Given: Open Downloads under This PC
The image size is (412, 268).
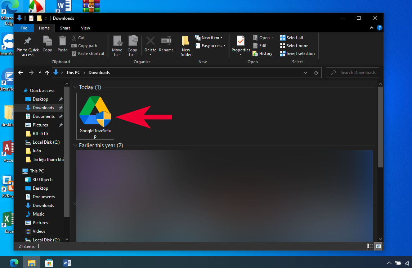Looking at the screenshot, I should point(40,205).
